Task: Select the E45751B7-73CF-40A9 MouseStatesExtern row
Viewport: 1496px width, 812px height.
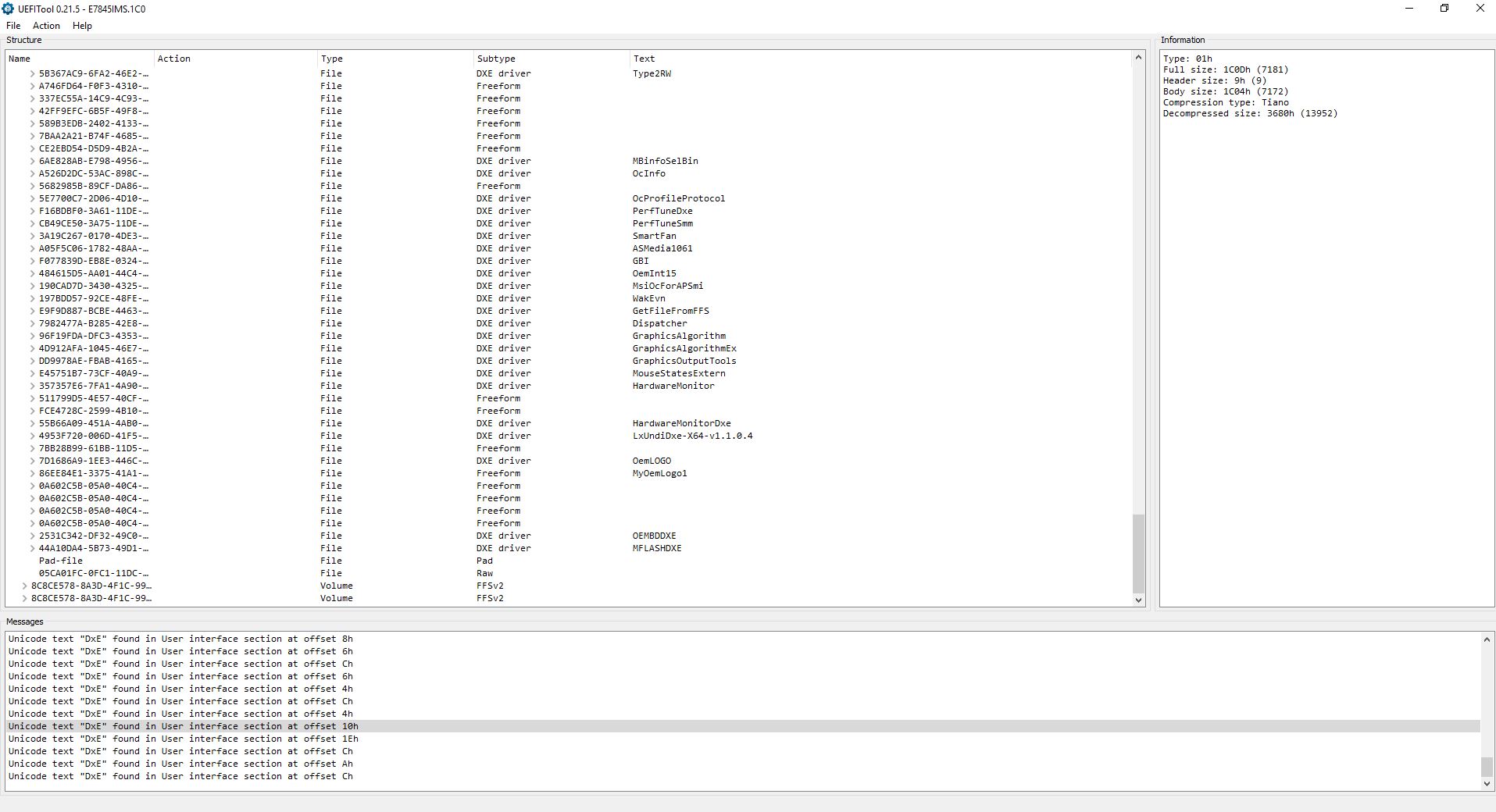Action: tap(569, 373)
